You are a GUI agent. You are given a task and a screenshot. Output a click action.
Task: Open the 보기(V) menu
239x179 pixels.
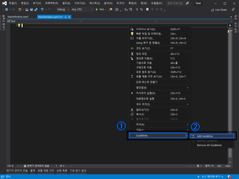tap(37, 3)
